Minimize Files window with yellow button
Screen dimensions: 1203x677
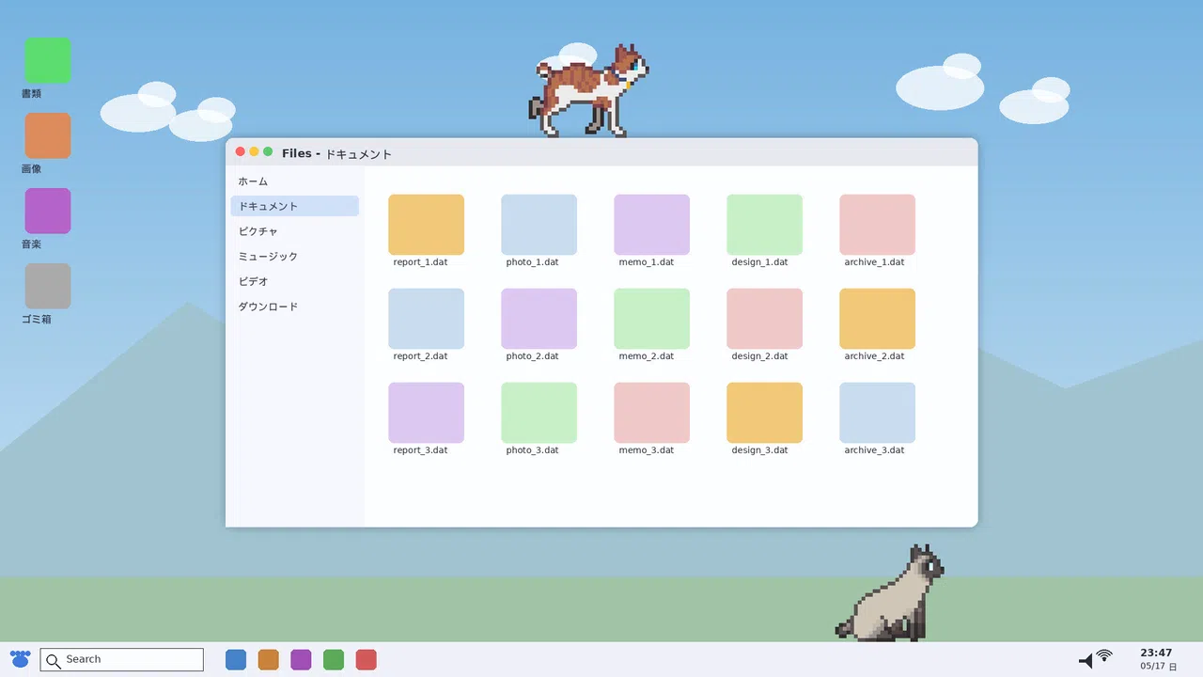[x=254, y=151]
